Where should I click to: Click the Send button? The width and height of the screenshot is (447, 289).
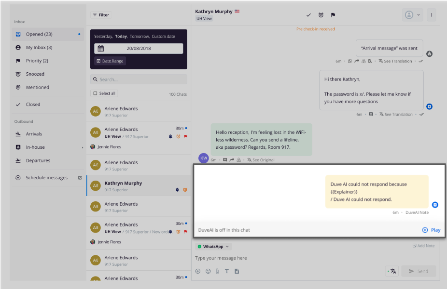[x=419, y=271]
